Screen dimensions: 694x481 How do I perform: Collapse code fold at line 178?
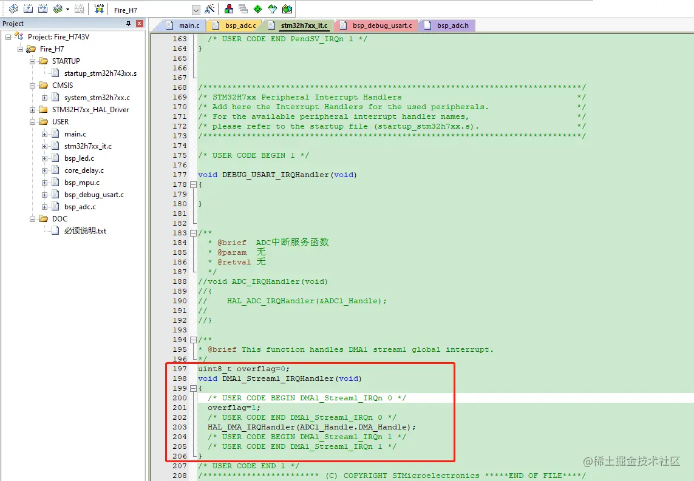point(193,185)
